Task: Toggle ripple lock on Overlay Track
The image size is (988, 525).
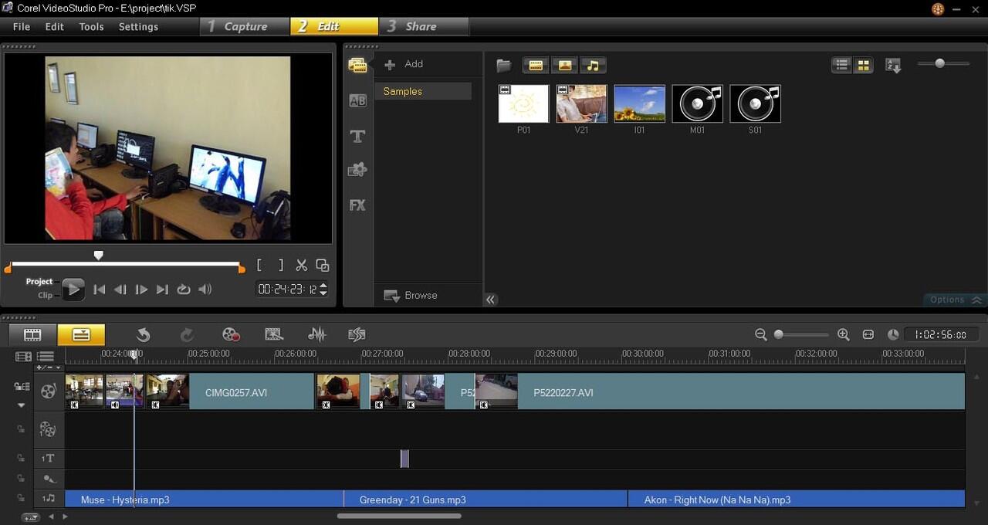Action: pos(22,429)
